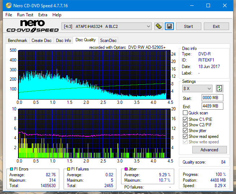Click the disc ID RITEKF1
The height and width of the screenshot is (194, 236).
pos(206,60)
